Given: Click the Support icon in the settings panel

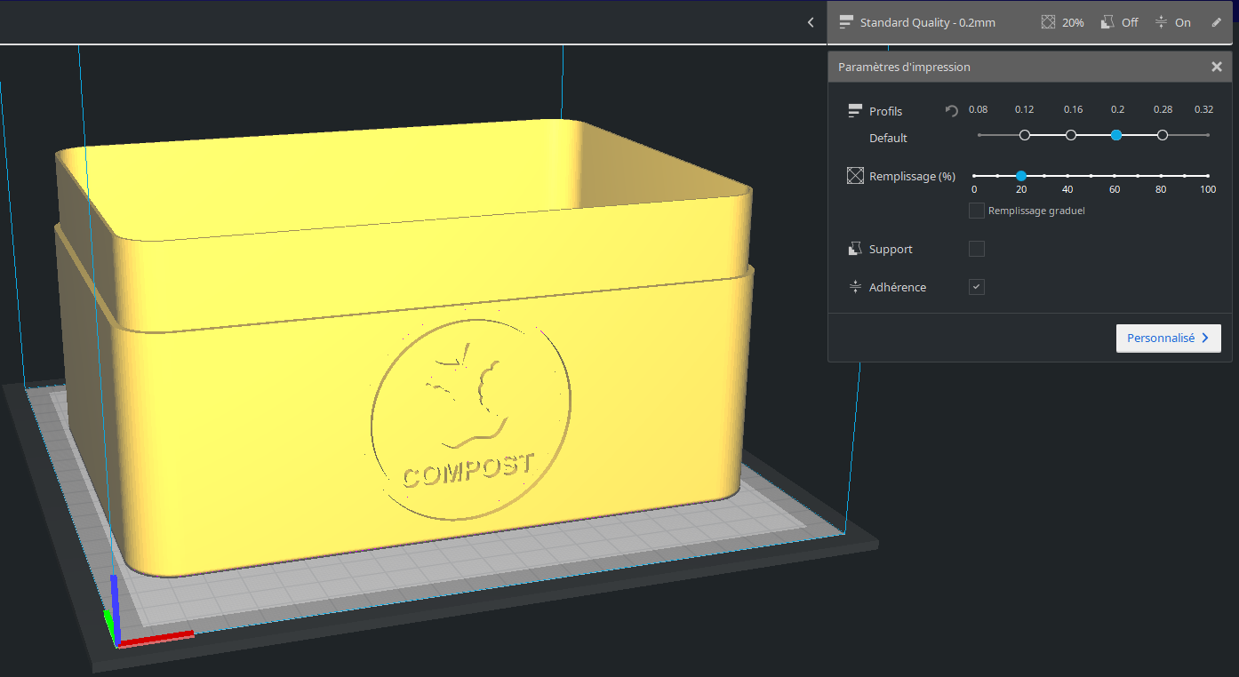Looking at the screenshot, I should 854,249.
